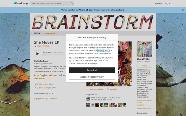The image size is (186, 116).
Task: Open Share / Embed
Action: (96, 89)
